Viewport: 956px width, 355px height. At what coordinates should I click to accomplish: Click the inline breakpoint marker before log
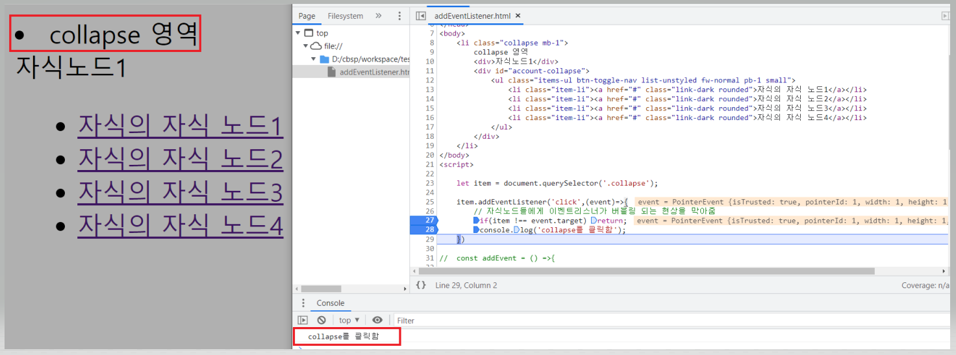tap(518, 230)
